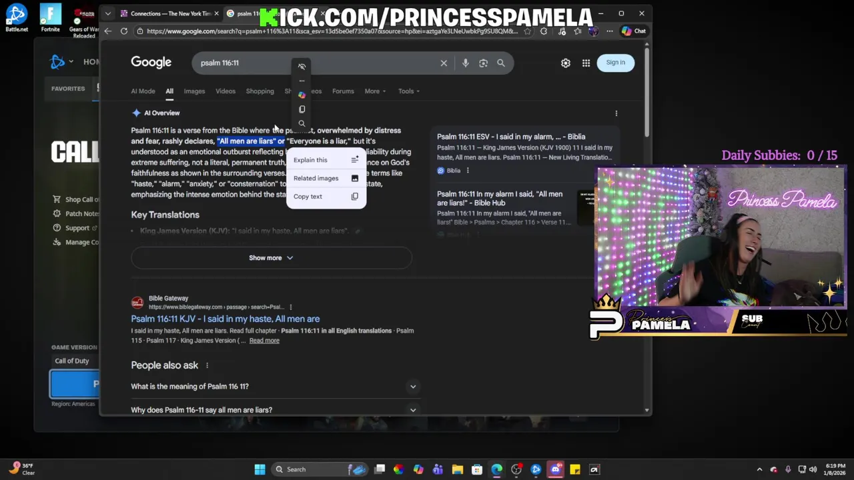Open the taskbar weather widget 36°F Clear
The height and width of the screenshot is (480, 854).
[21, 469]
